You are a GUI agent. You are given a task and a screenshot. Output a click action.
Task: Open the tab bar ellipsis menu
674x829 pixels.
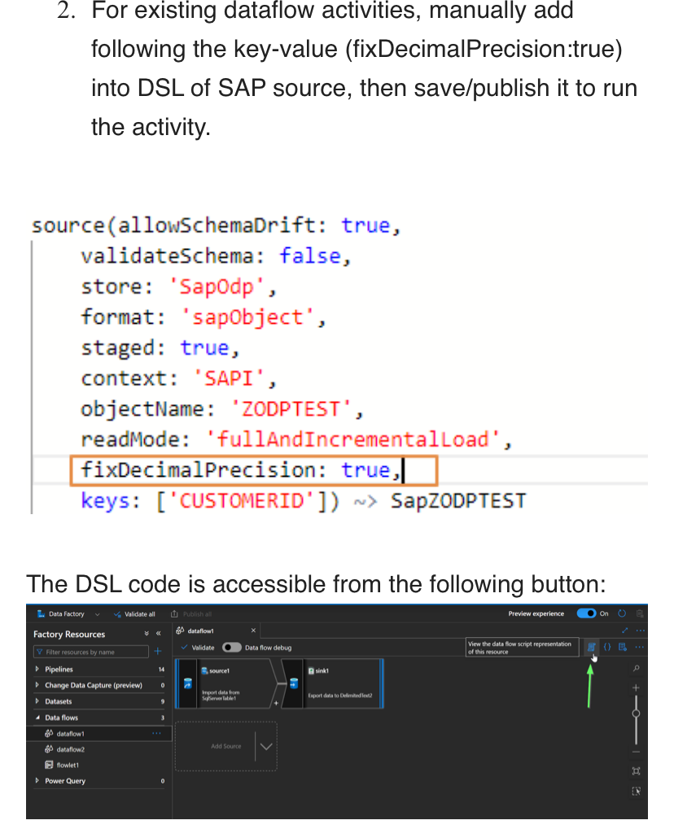640,630
